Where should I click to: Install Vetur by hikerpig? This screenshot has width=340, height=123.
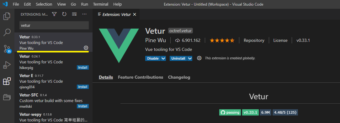(83, 67)
